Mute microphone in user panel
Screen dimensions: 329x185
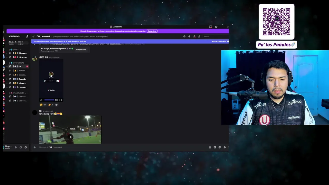[16, 147]
